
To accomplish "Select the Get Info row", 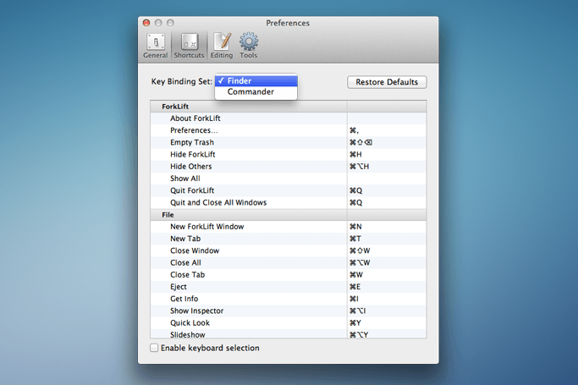I will click(289, 299).
